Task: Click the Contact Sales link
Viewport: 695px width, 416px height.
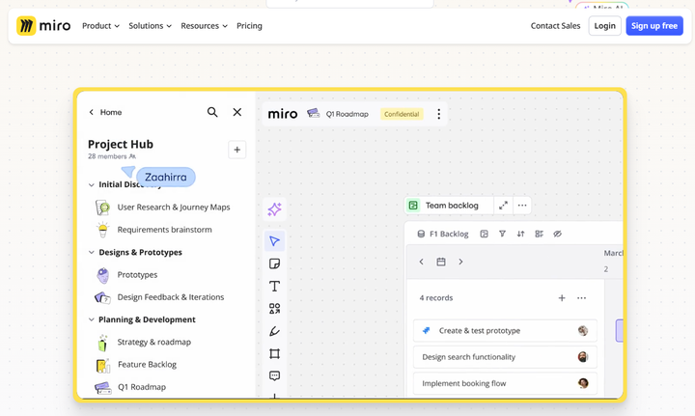Action: click(555, 26)
